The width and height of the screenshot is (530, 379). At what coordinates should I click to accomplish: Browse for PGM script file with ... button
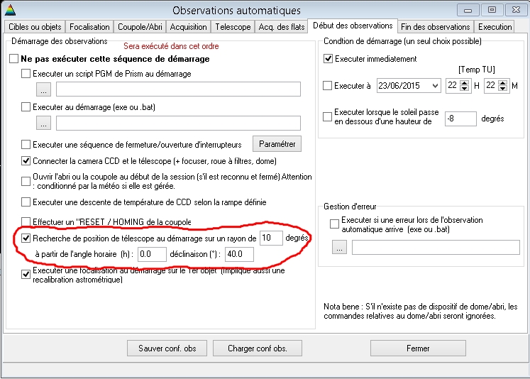43,89
